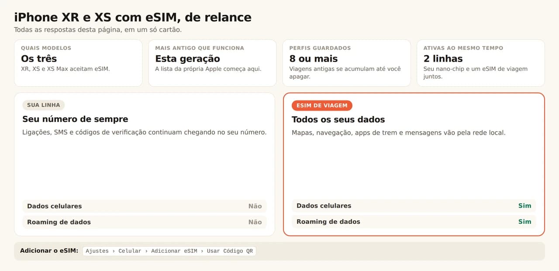559x271 pixels.
Task: Click the "Não" value for Roaming de dados
Action: click(x=255, y=222)
